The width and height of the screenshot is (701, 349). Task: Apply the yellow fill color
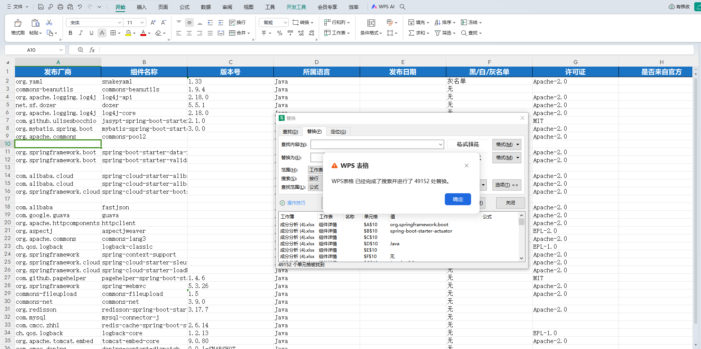tap(128, 33)
